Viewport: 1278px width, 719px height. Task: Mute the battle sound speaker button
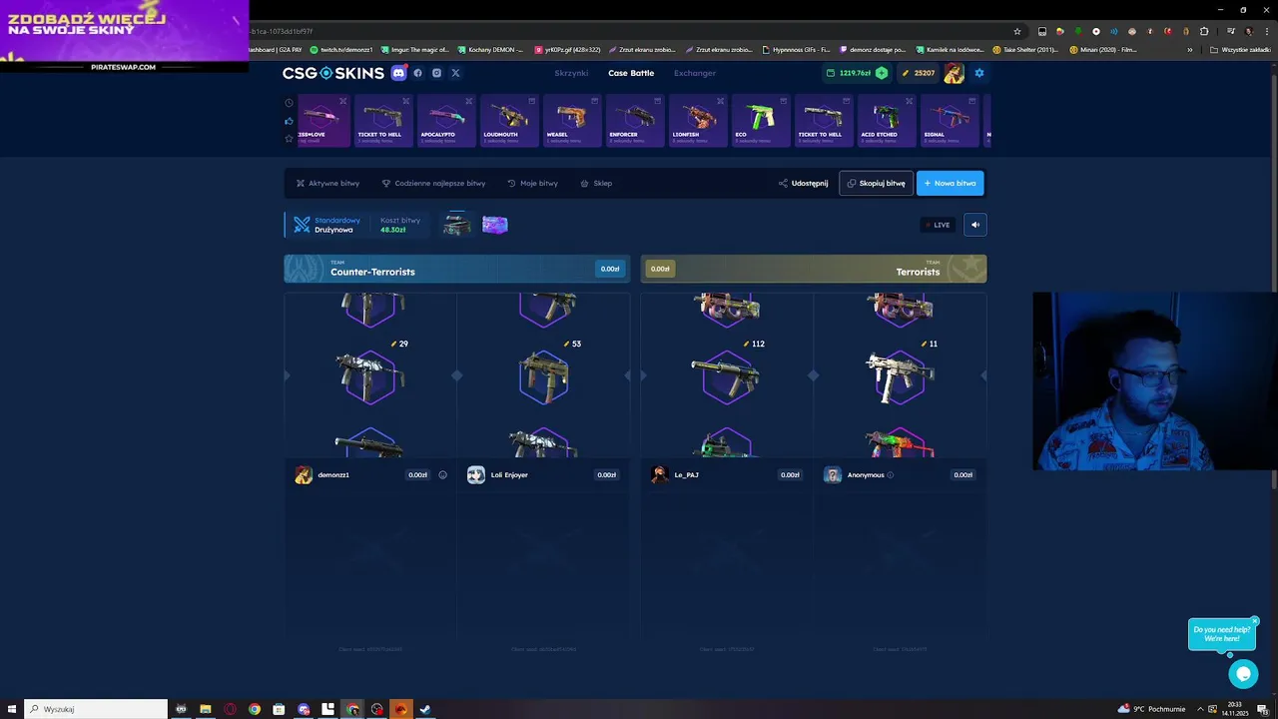point(975,225)
